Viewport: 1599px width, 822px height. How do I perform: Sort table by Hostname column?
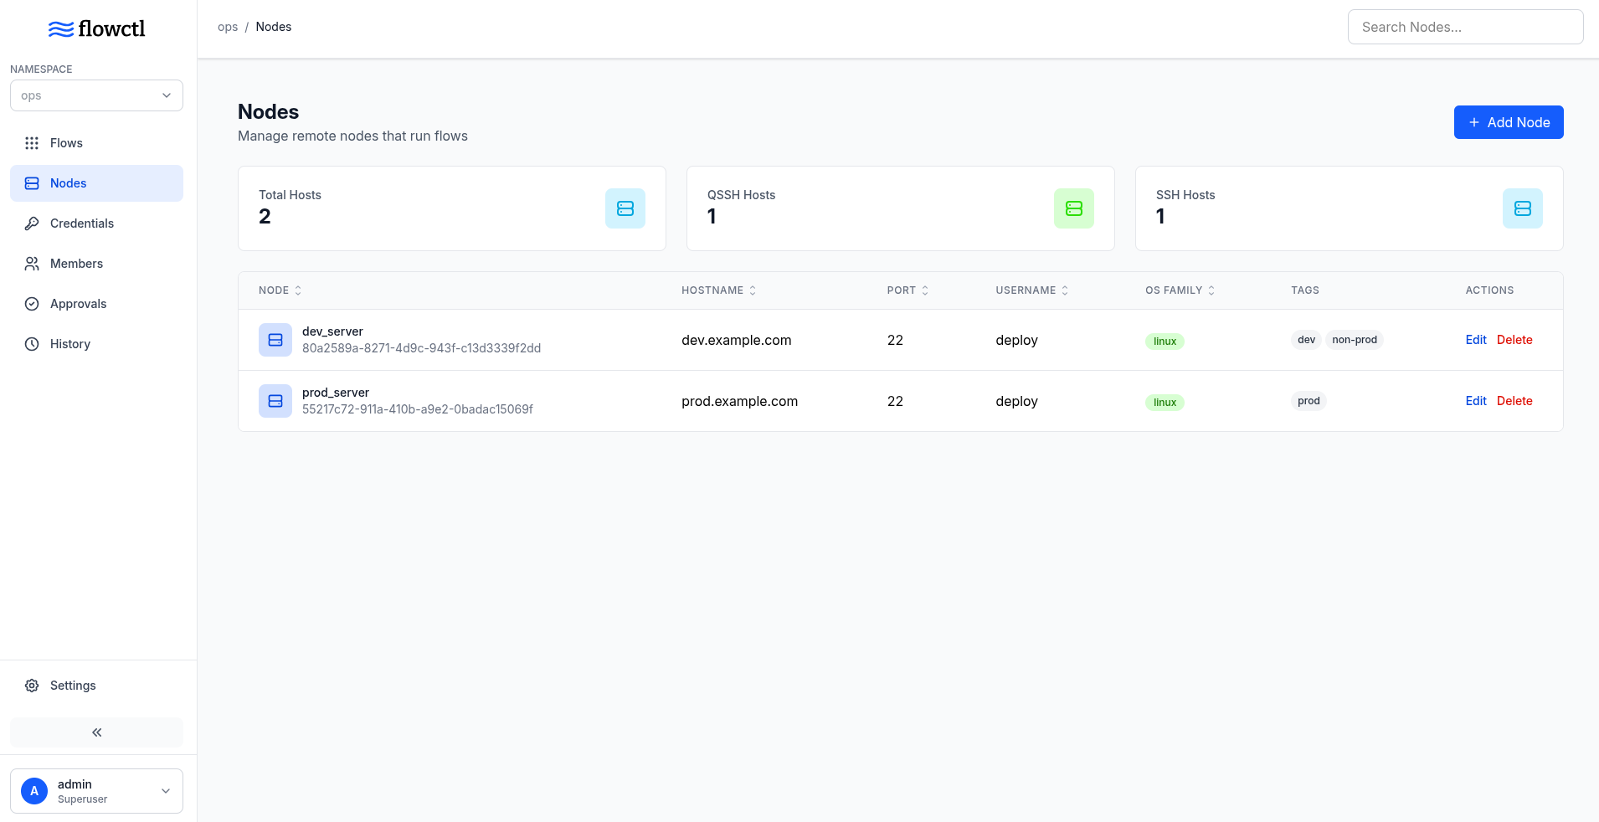coord(718,290)
